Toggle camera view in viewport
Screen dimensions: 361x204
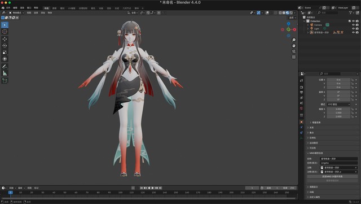(294, 51)
